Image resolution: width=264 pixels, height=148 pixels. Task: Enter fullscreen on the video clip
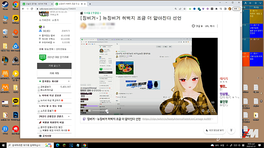(213, 111)
